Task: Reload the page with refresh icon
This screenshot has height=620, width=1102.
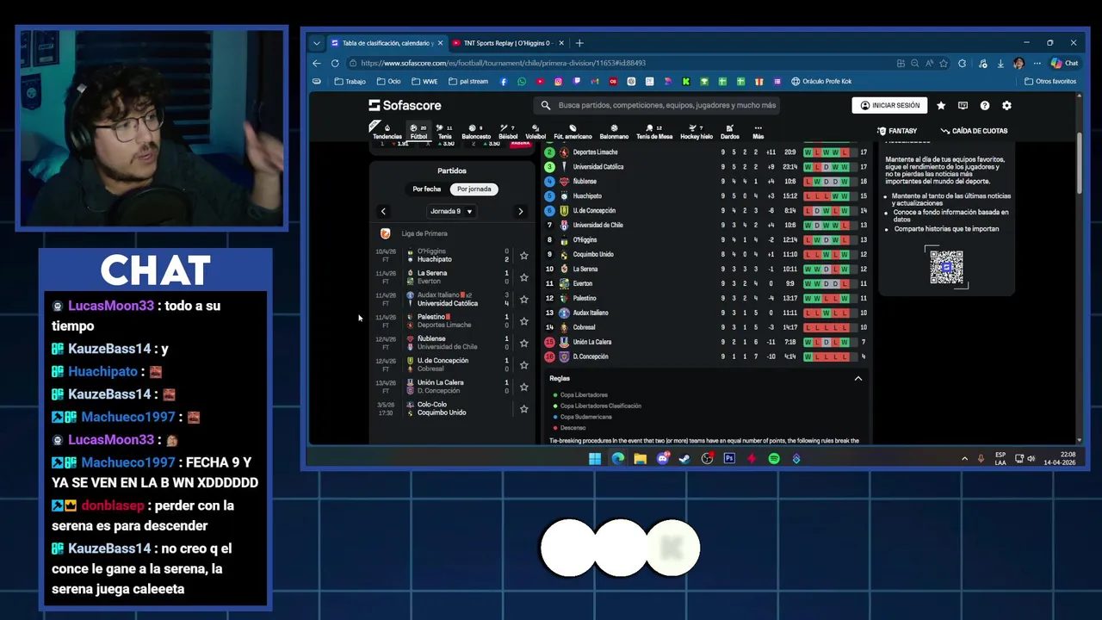Action: (335, 63)
